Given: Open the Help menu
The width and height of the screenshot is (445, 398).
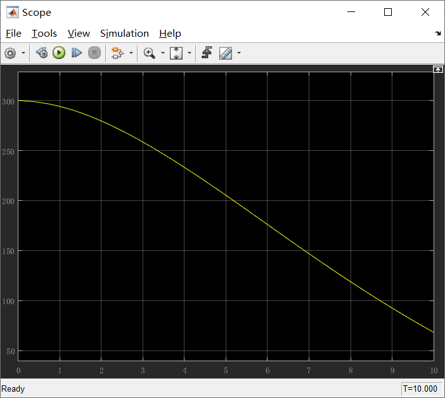Looking at the screenshot, I should (x=170, y=34).
